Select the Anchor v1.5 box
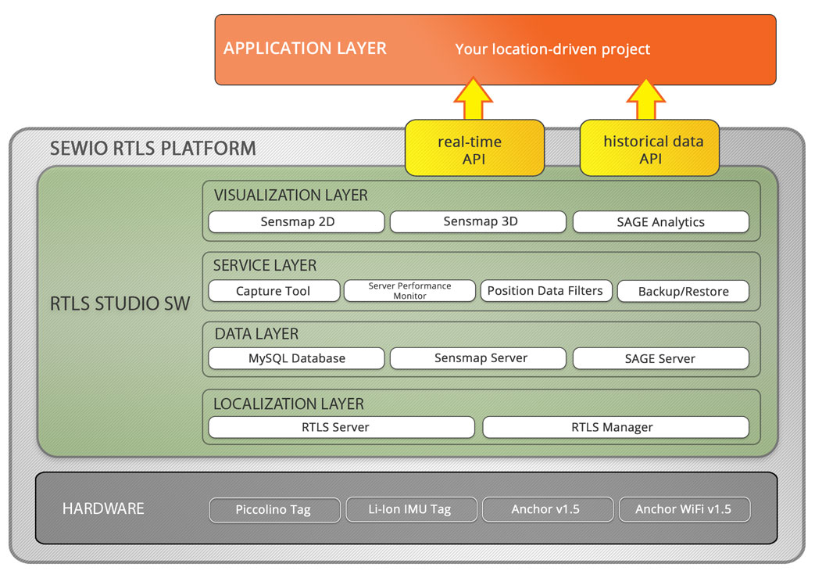The height and width of the screenshot is (578, 815). pos(548,509)
